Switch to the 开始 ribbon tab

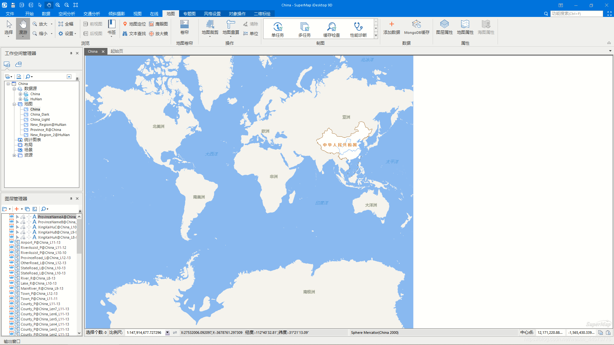tap(29, 14)
